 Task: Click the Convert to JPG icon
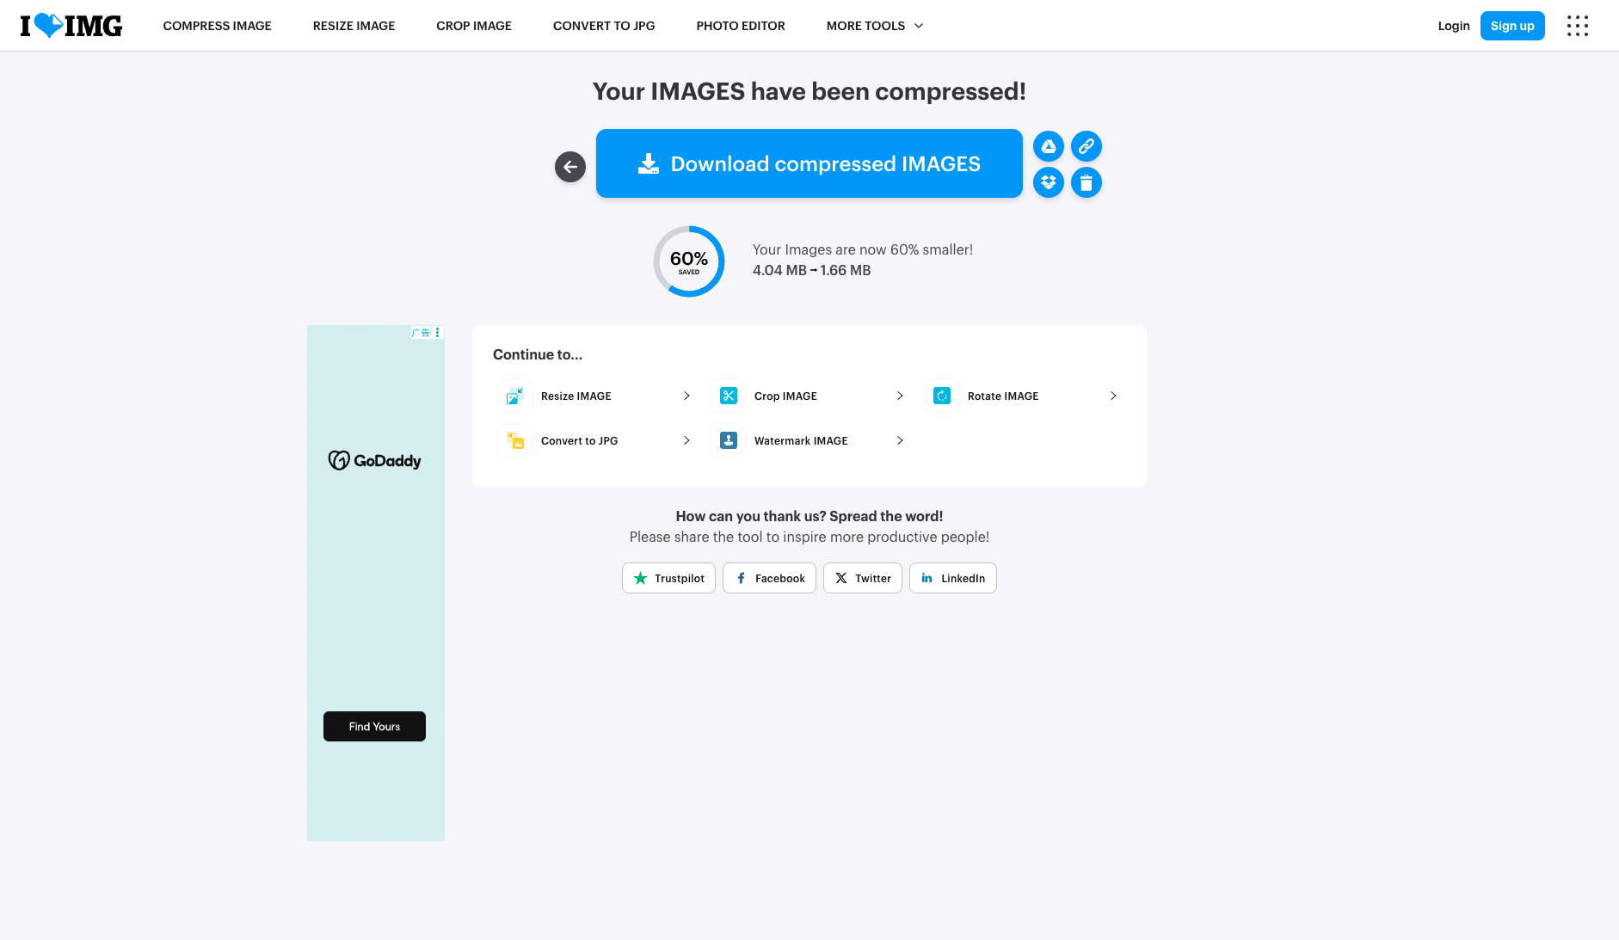(x=515, y=440)
